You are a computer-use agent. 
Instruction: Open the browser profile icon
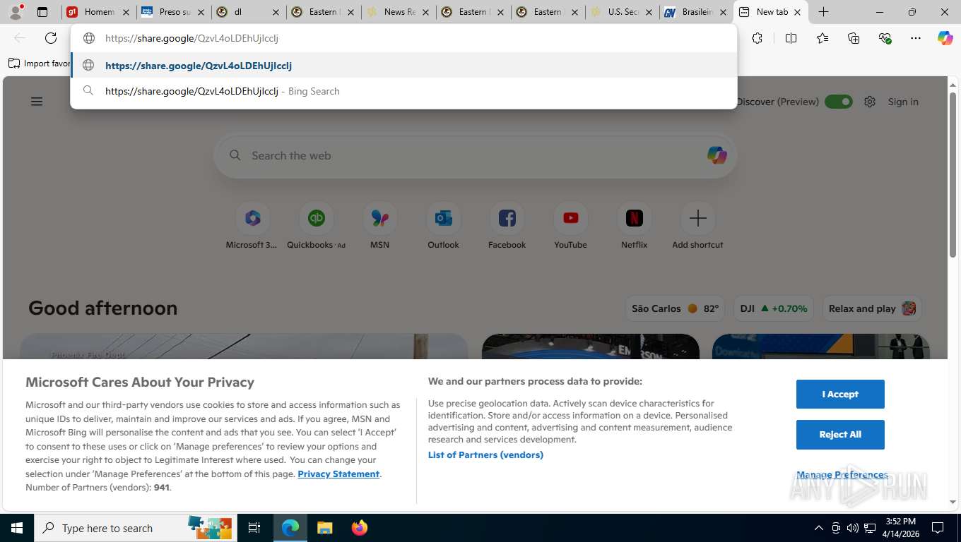(16, 12)
